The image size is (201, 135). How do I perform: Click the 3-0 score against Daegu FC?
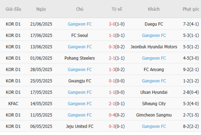pos(112,24)
